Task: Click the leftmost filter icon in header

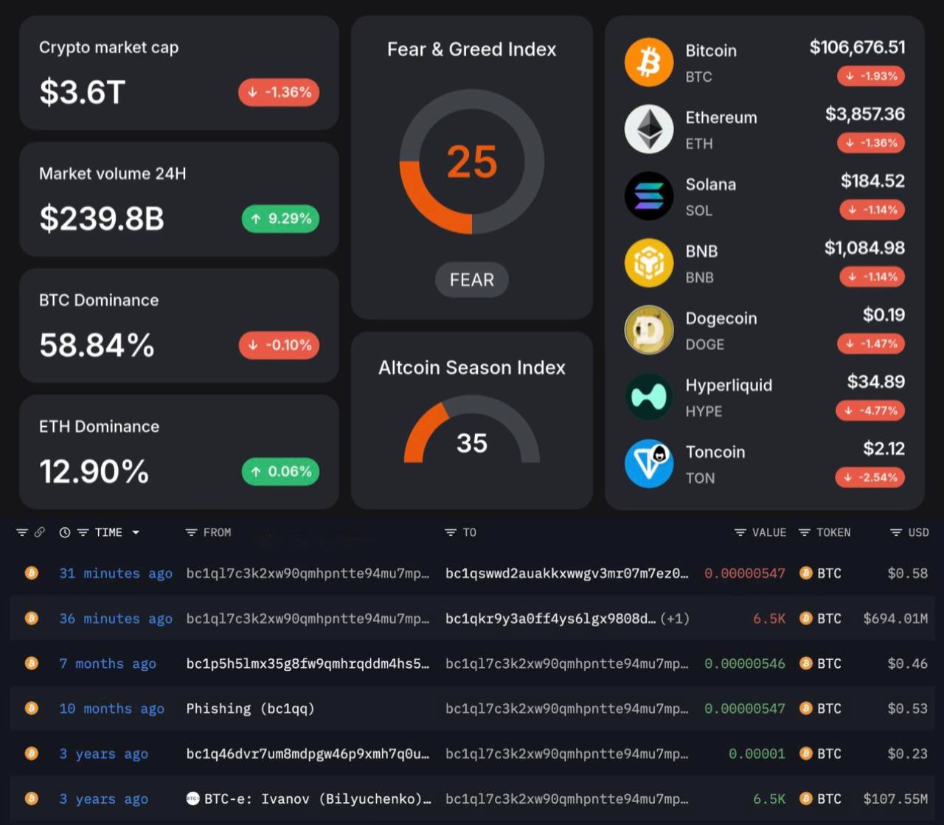Action: point(22,532)
